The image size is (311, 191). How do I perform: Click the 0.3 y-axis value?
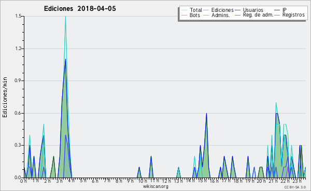18,146
